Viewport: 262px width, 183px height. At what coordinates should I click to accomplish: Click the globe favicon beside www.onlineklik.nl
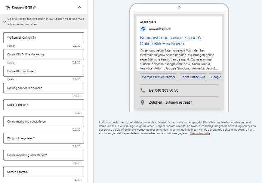(142, 29)
